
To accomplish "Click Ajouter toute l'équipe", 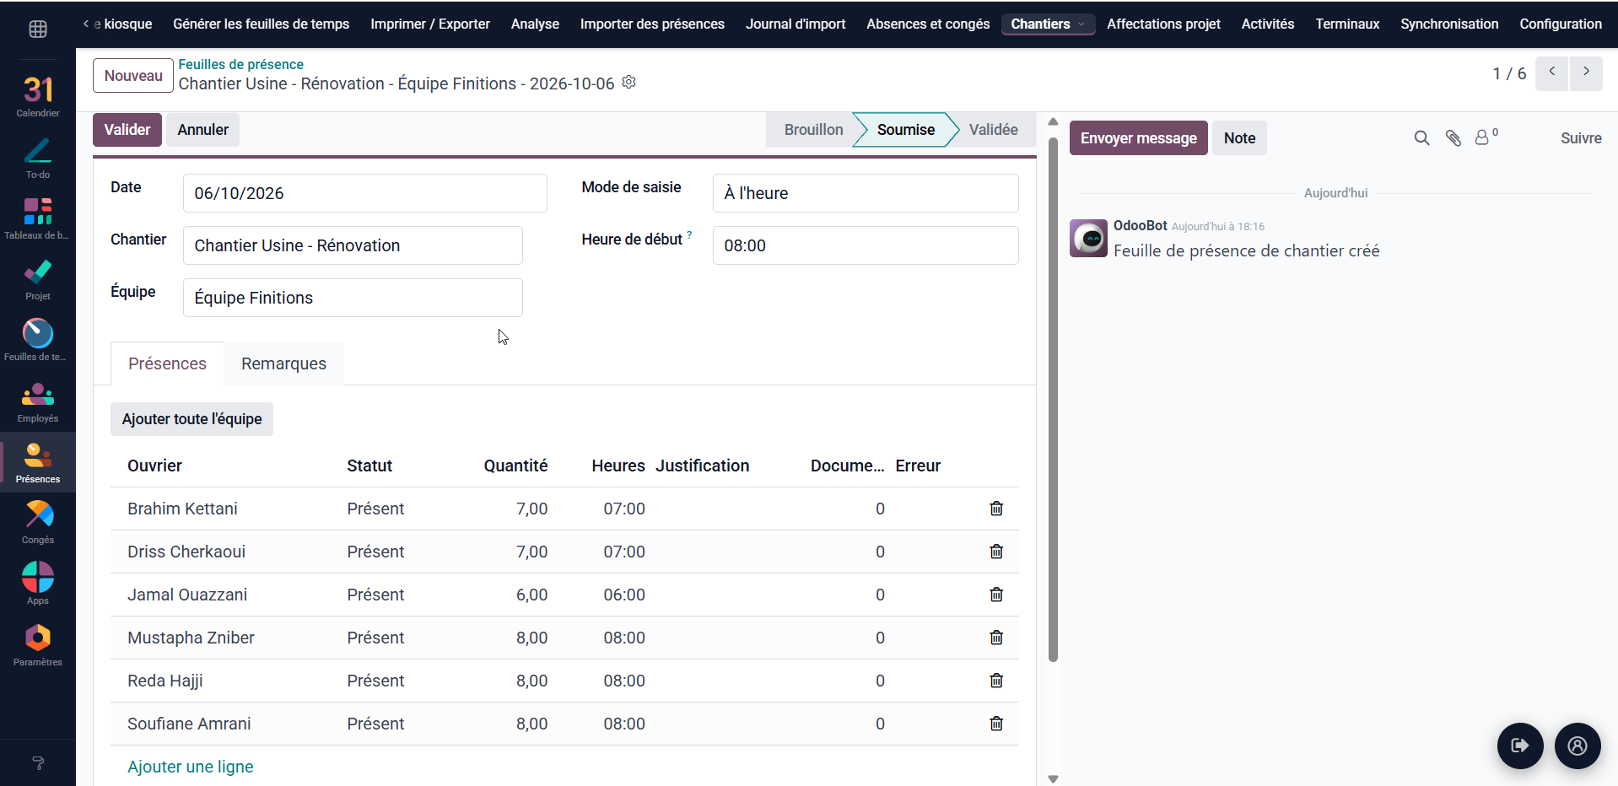I will point(191,419).
